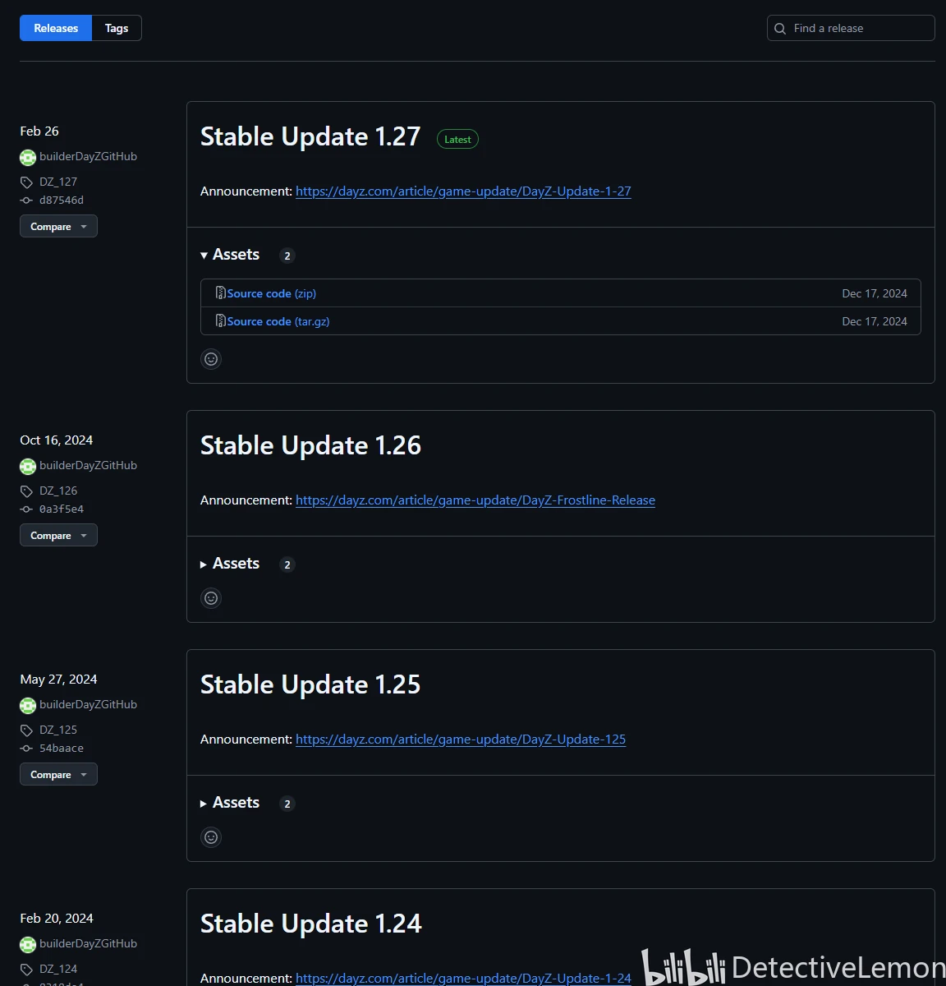The image size is (946, 986).
Task: Download Source code (zip) link
Action: coord(271,293)
